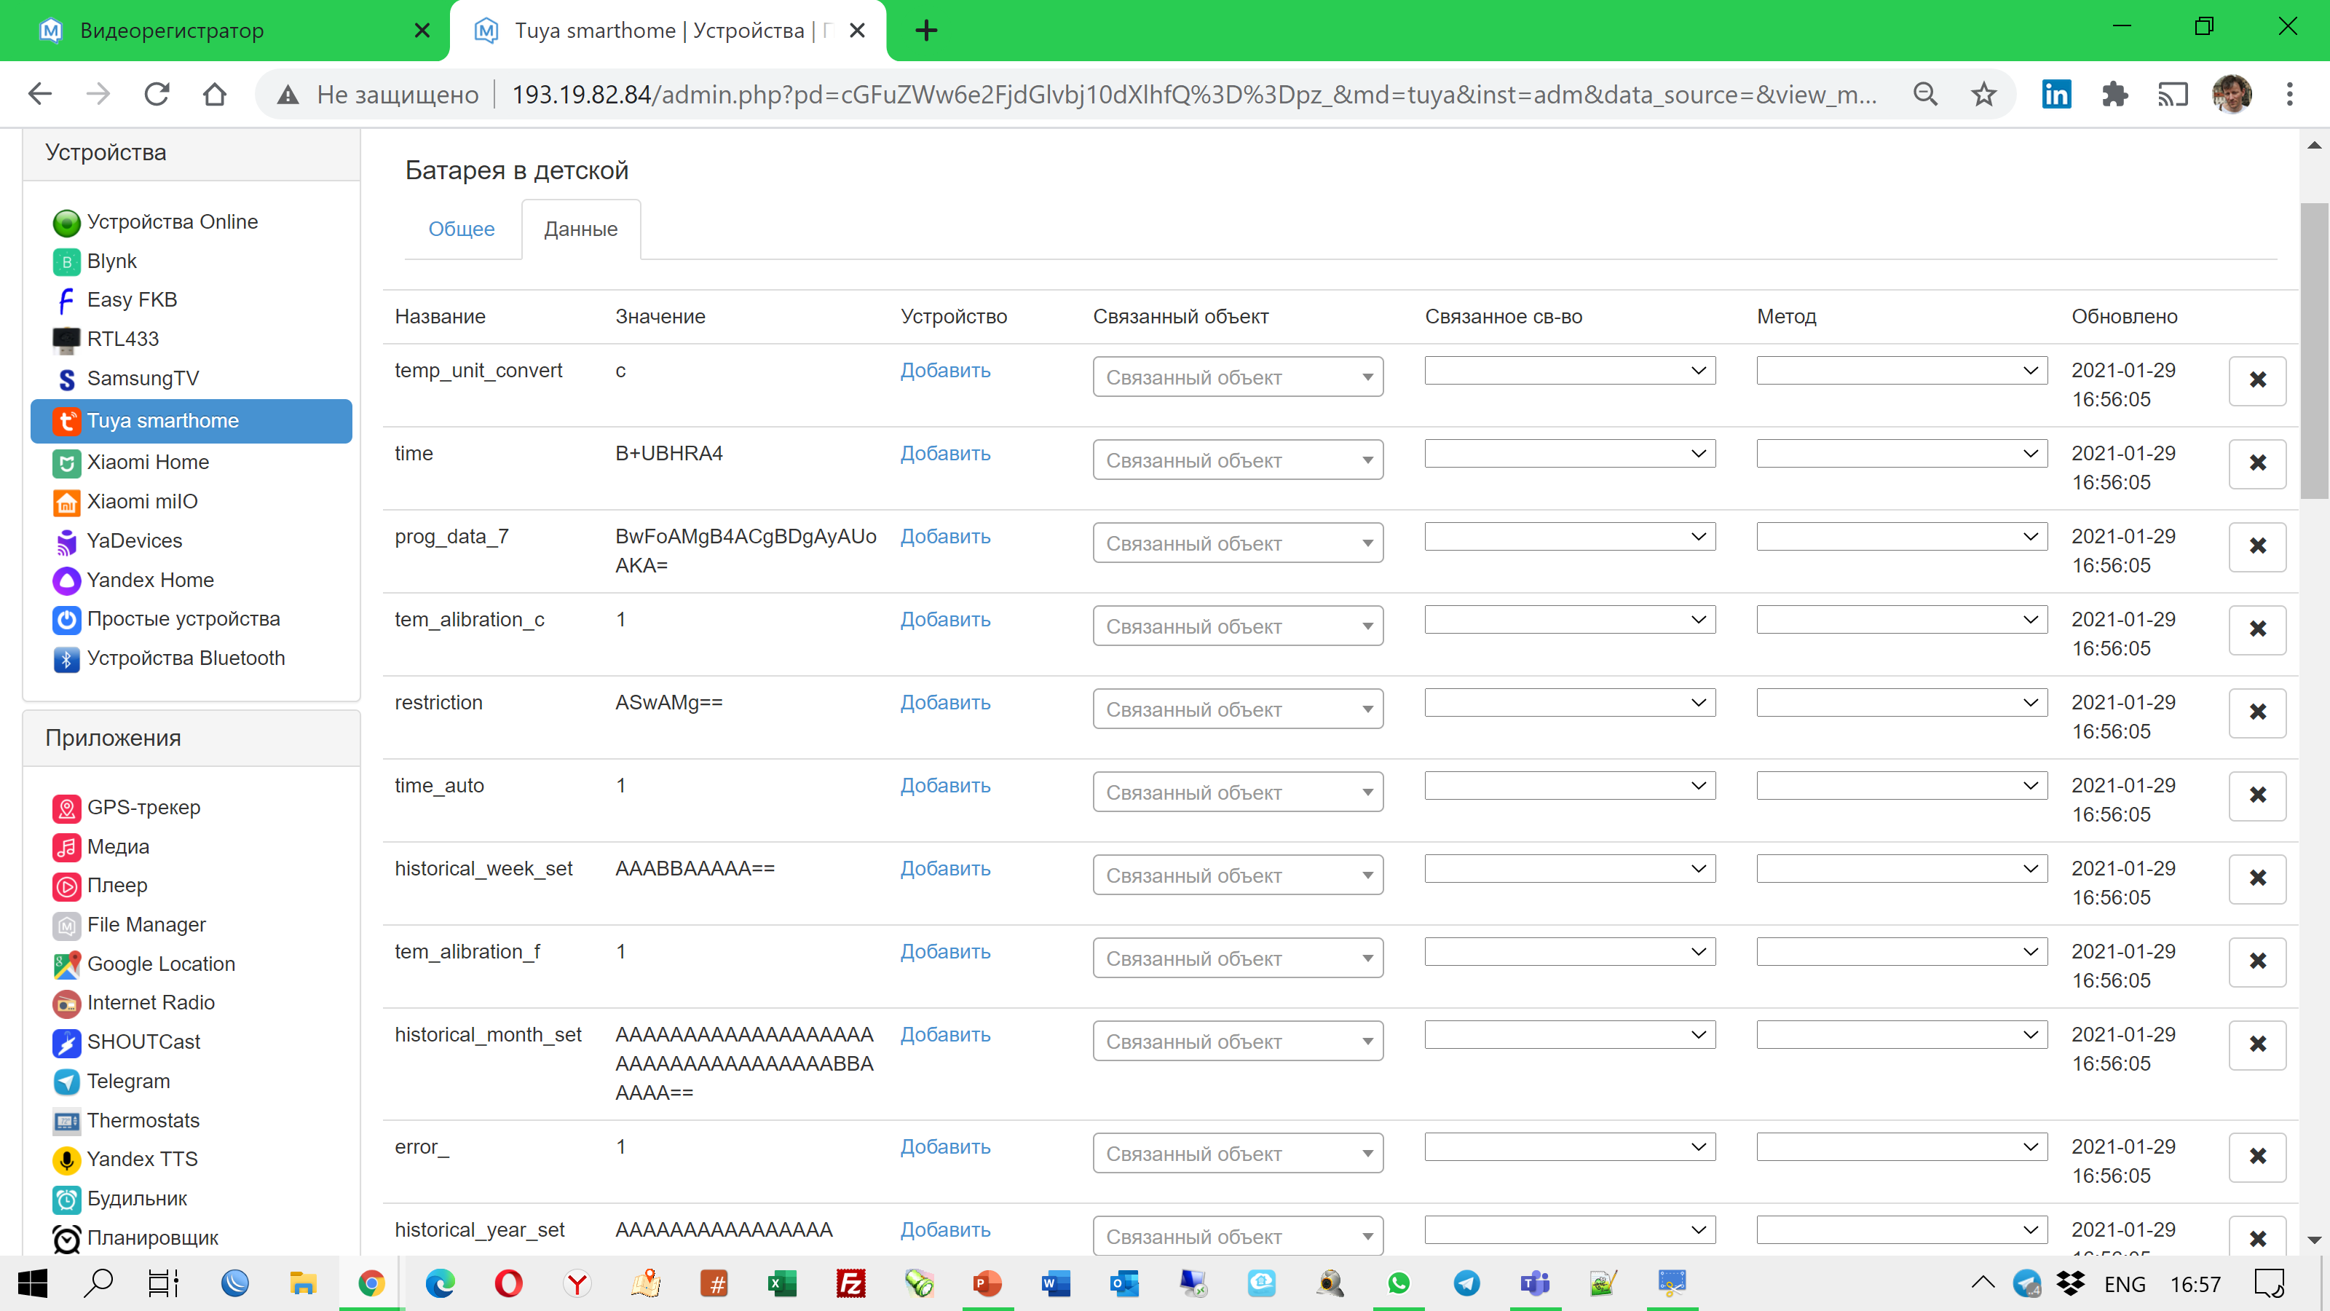
Task: Open Telegram from the Windows taskbar
Action: [x=1467, y=1283]
